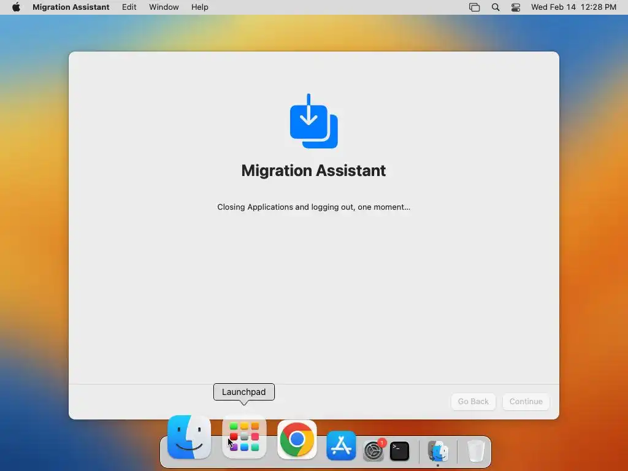Click the Continue button

[x=526, y=401]
